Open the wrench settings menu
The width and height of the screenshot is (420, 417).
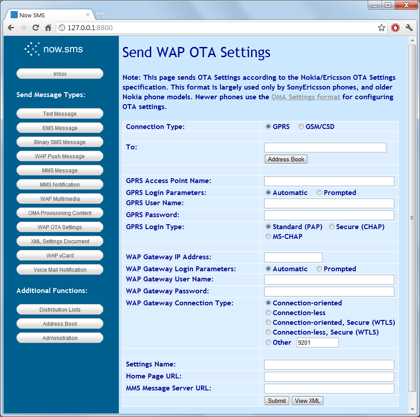pos(409,28)
